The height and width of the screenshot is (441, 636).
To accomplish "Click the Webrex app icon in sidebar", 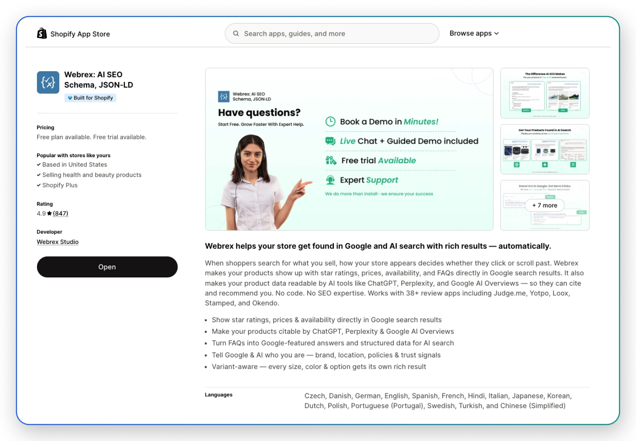I will click(48, 82).
